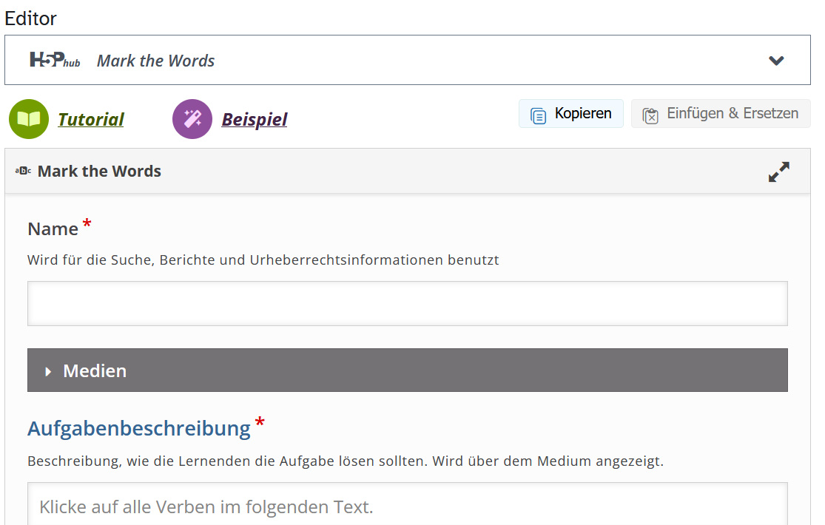Click the copy icon inside Kopieren
The width and height of the screenshot is (825, 525).
click(x=539, y=115)
